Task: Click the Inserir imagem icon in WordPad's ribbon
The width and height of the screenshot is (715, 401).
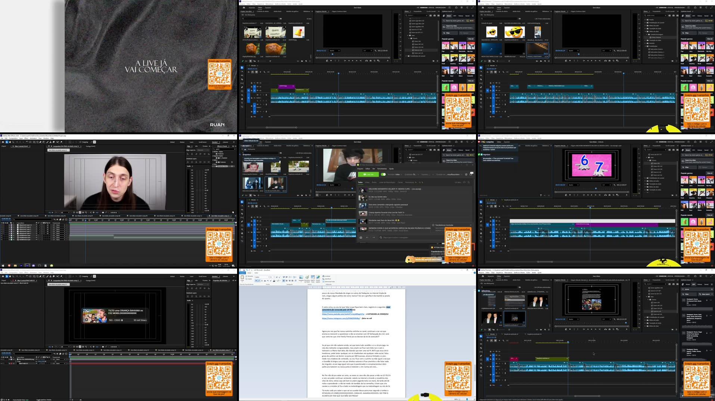Action: pyautogui.click(x=301, y=278)
